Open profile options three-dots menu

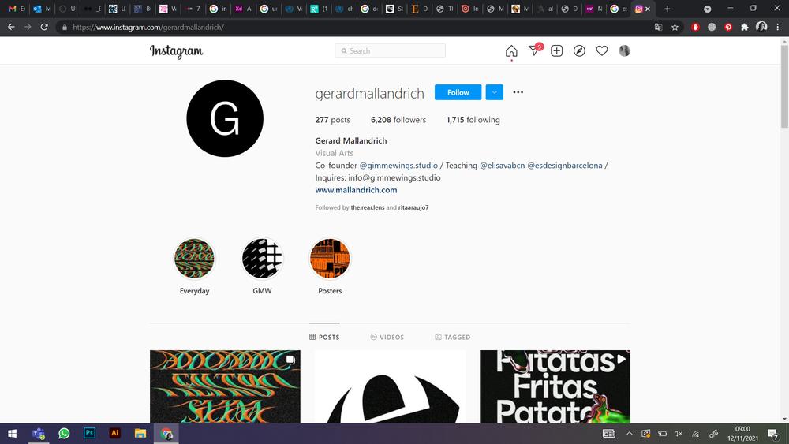(x=518, y=92)
